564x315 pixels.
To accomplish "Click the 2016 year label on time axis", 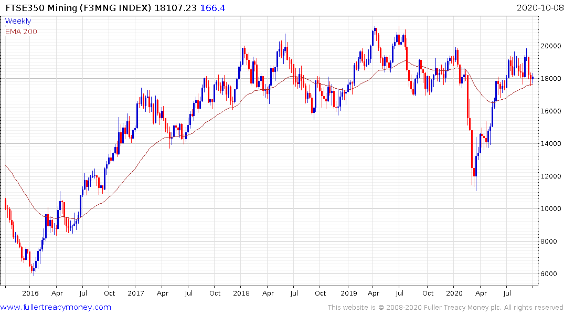I will click(x=30, y=293).
